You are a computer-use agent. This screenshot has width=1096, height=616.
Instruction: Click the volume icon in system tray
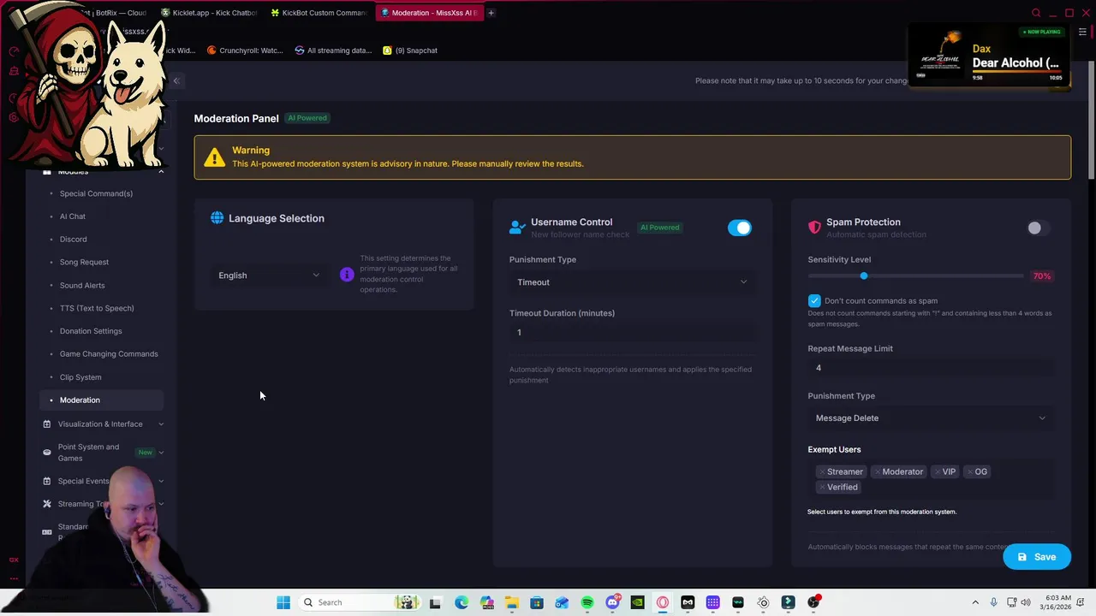pyautogui.click(x=1027, y=602)
